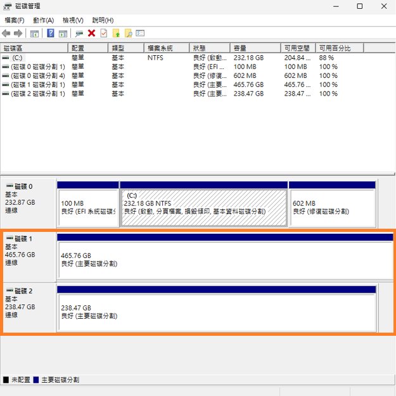The height and width of the screenshot is (396, 396).
Task: Sort the list by the 磁碟區 column header
Action: tap(35, 48)
